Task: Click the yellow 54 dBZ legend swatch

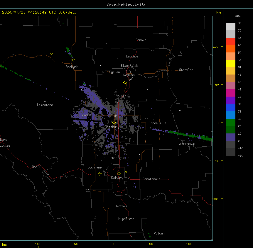Action: 231,63
